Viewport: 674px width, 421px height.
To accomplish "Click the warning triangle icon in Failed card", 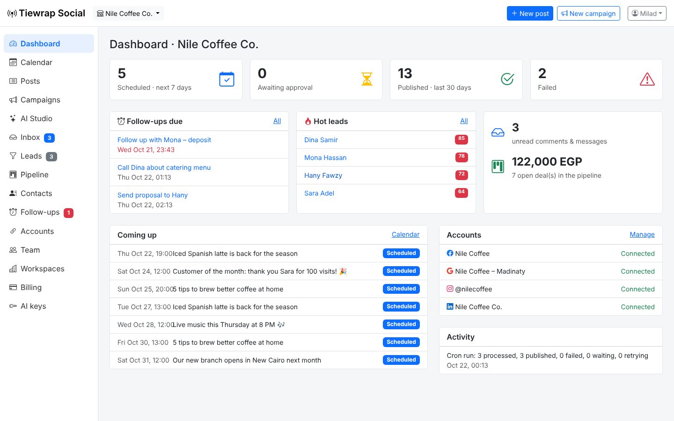I will pyautogui.click(x=647, y=80).
